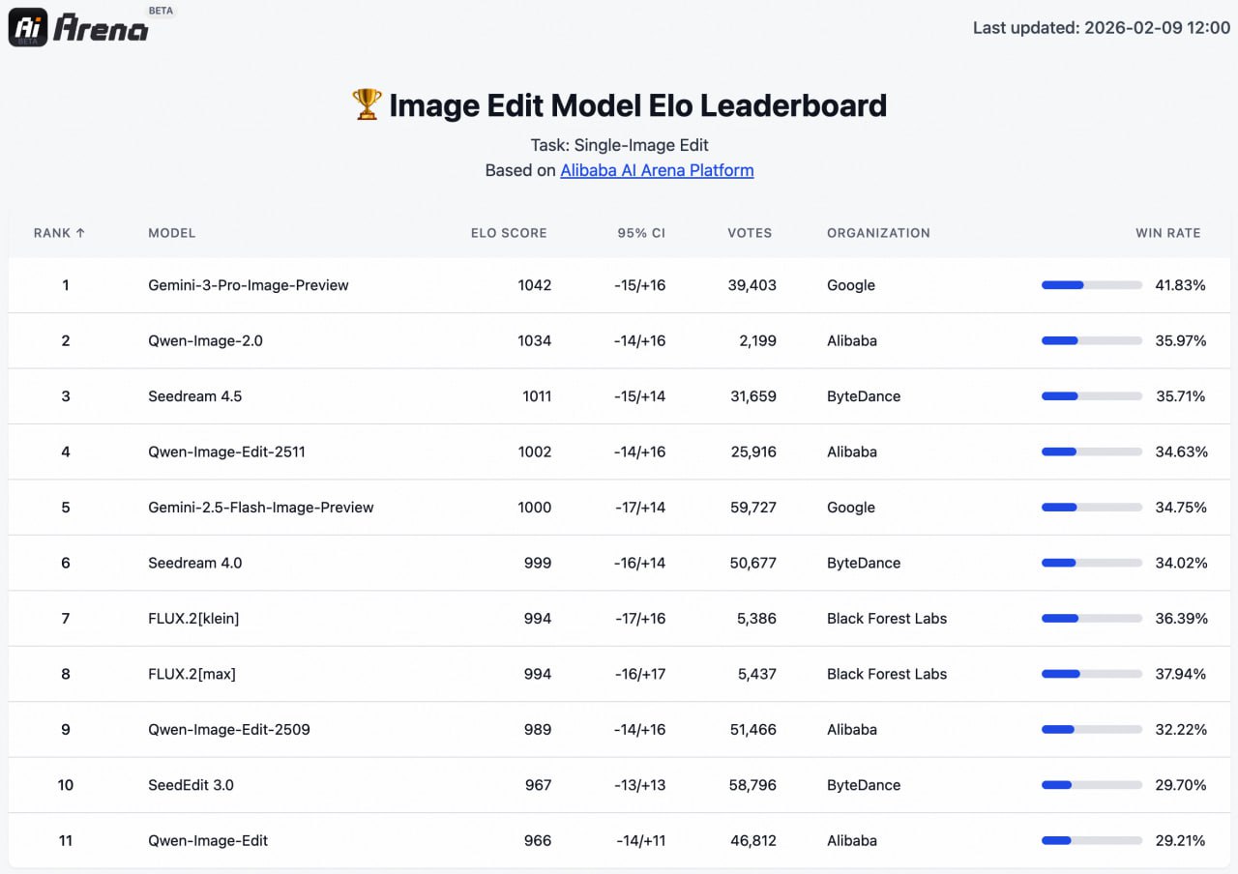Sort by the Rank column header
The image size is (1238, 874).
[60, 233]
